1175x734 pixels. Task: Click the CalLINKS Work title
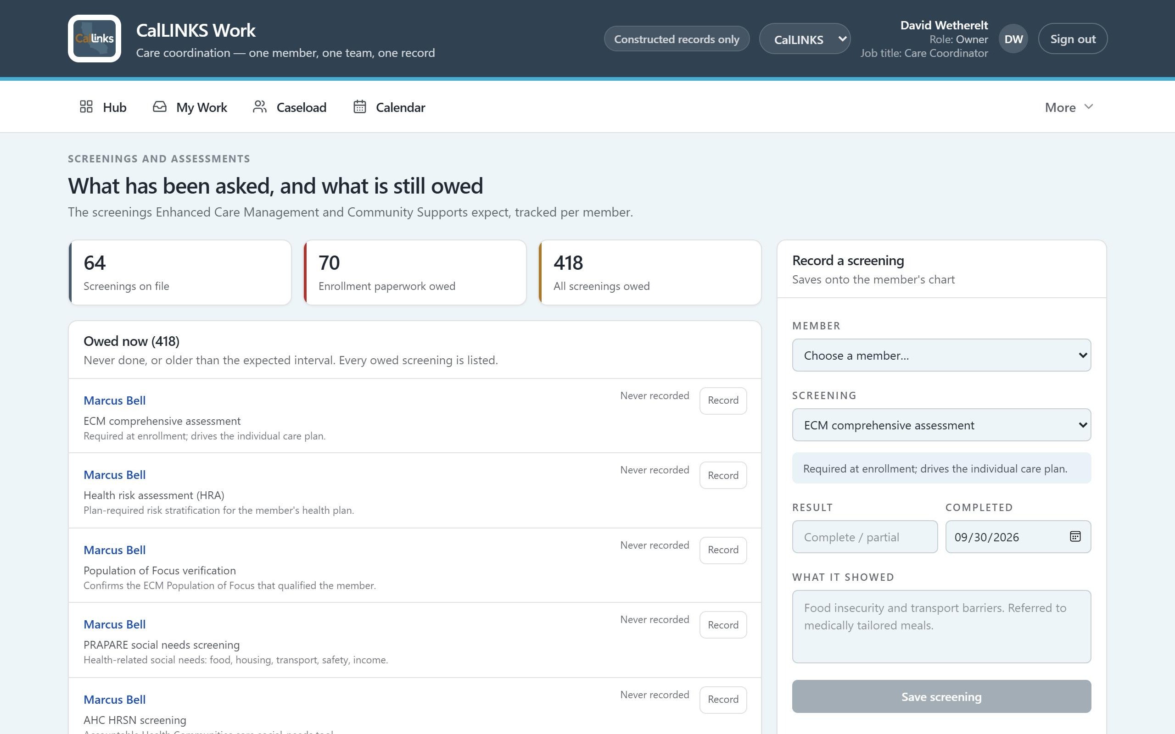click(196, 30)
